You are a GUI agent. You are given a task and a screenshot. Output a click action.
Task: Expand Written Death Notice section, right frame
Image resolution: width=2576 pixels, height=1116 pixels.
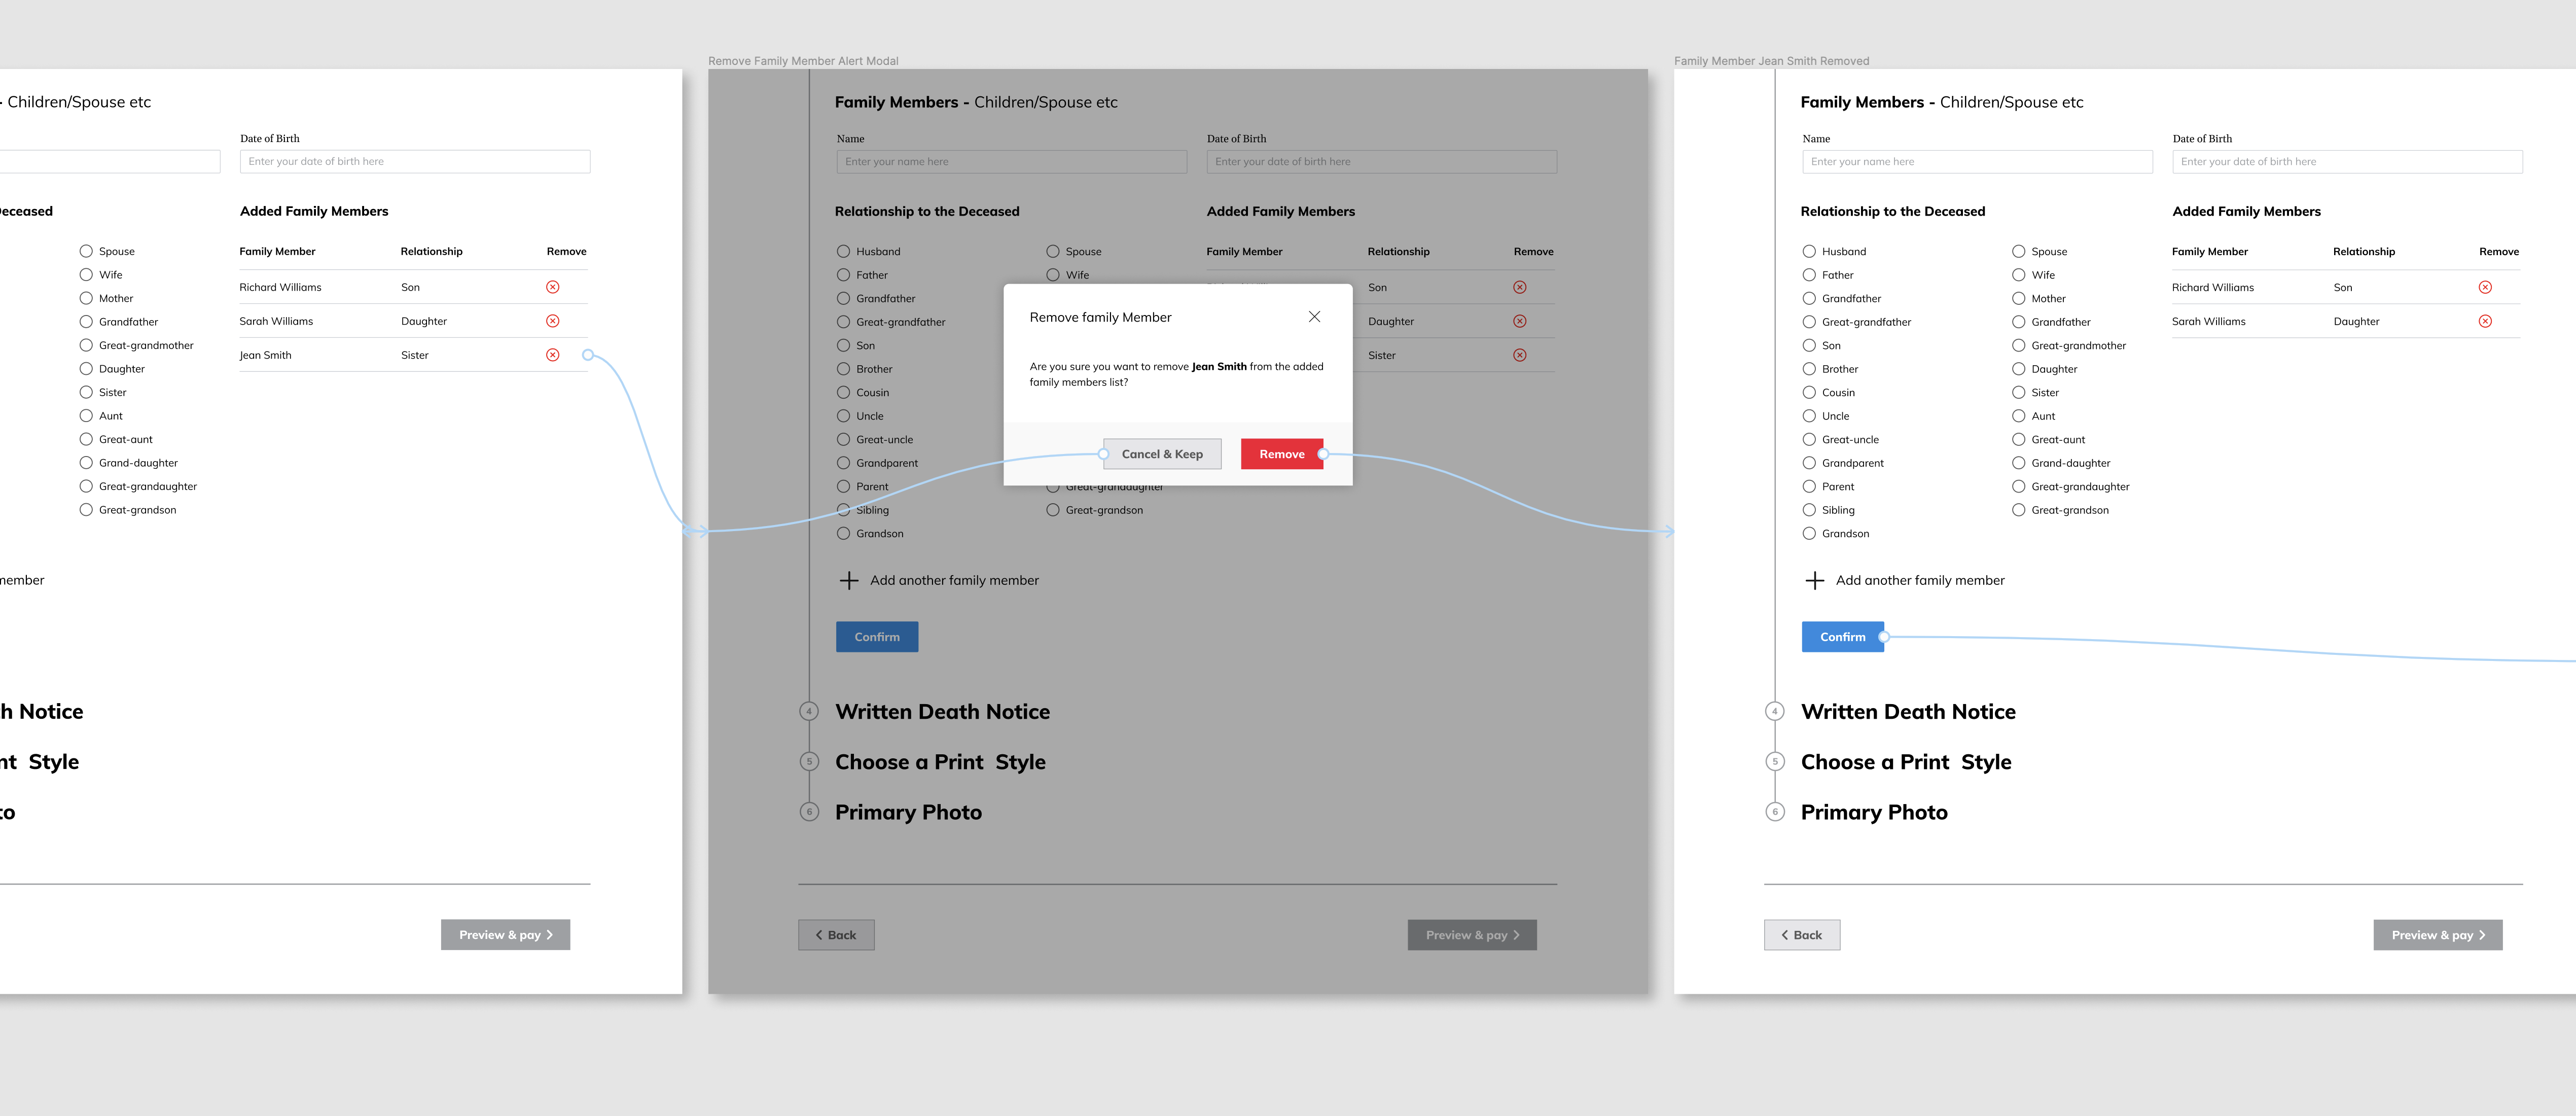coord(1907,712)
